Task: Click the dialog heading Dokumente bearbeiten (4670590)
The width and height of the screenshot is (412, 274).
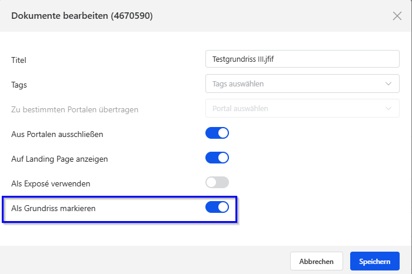Action: (82, 16)
